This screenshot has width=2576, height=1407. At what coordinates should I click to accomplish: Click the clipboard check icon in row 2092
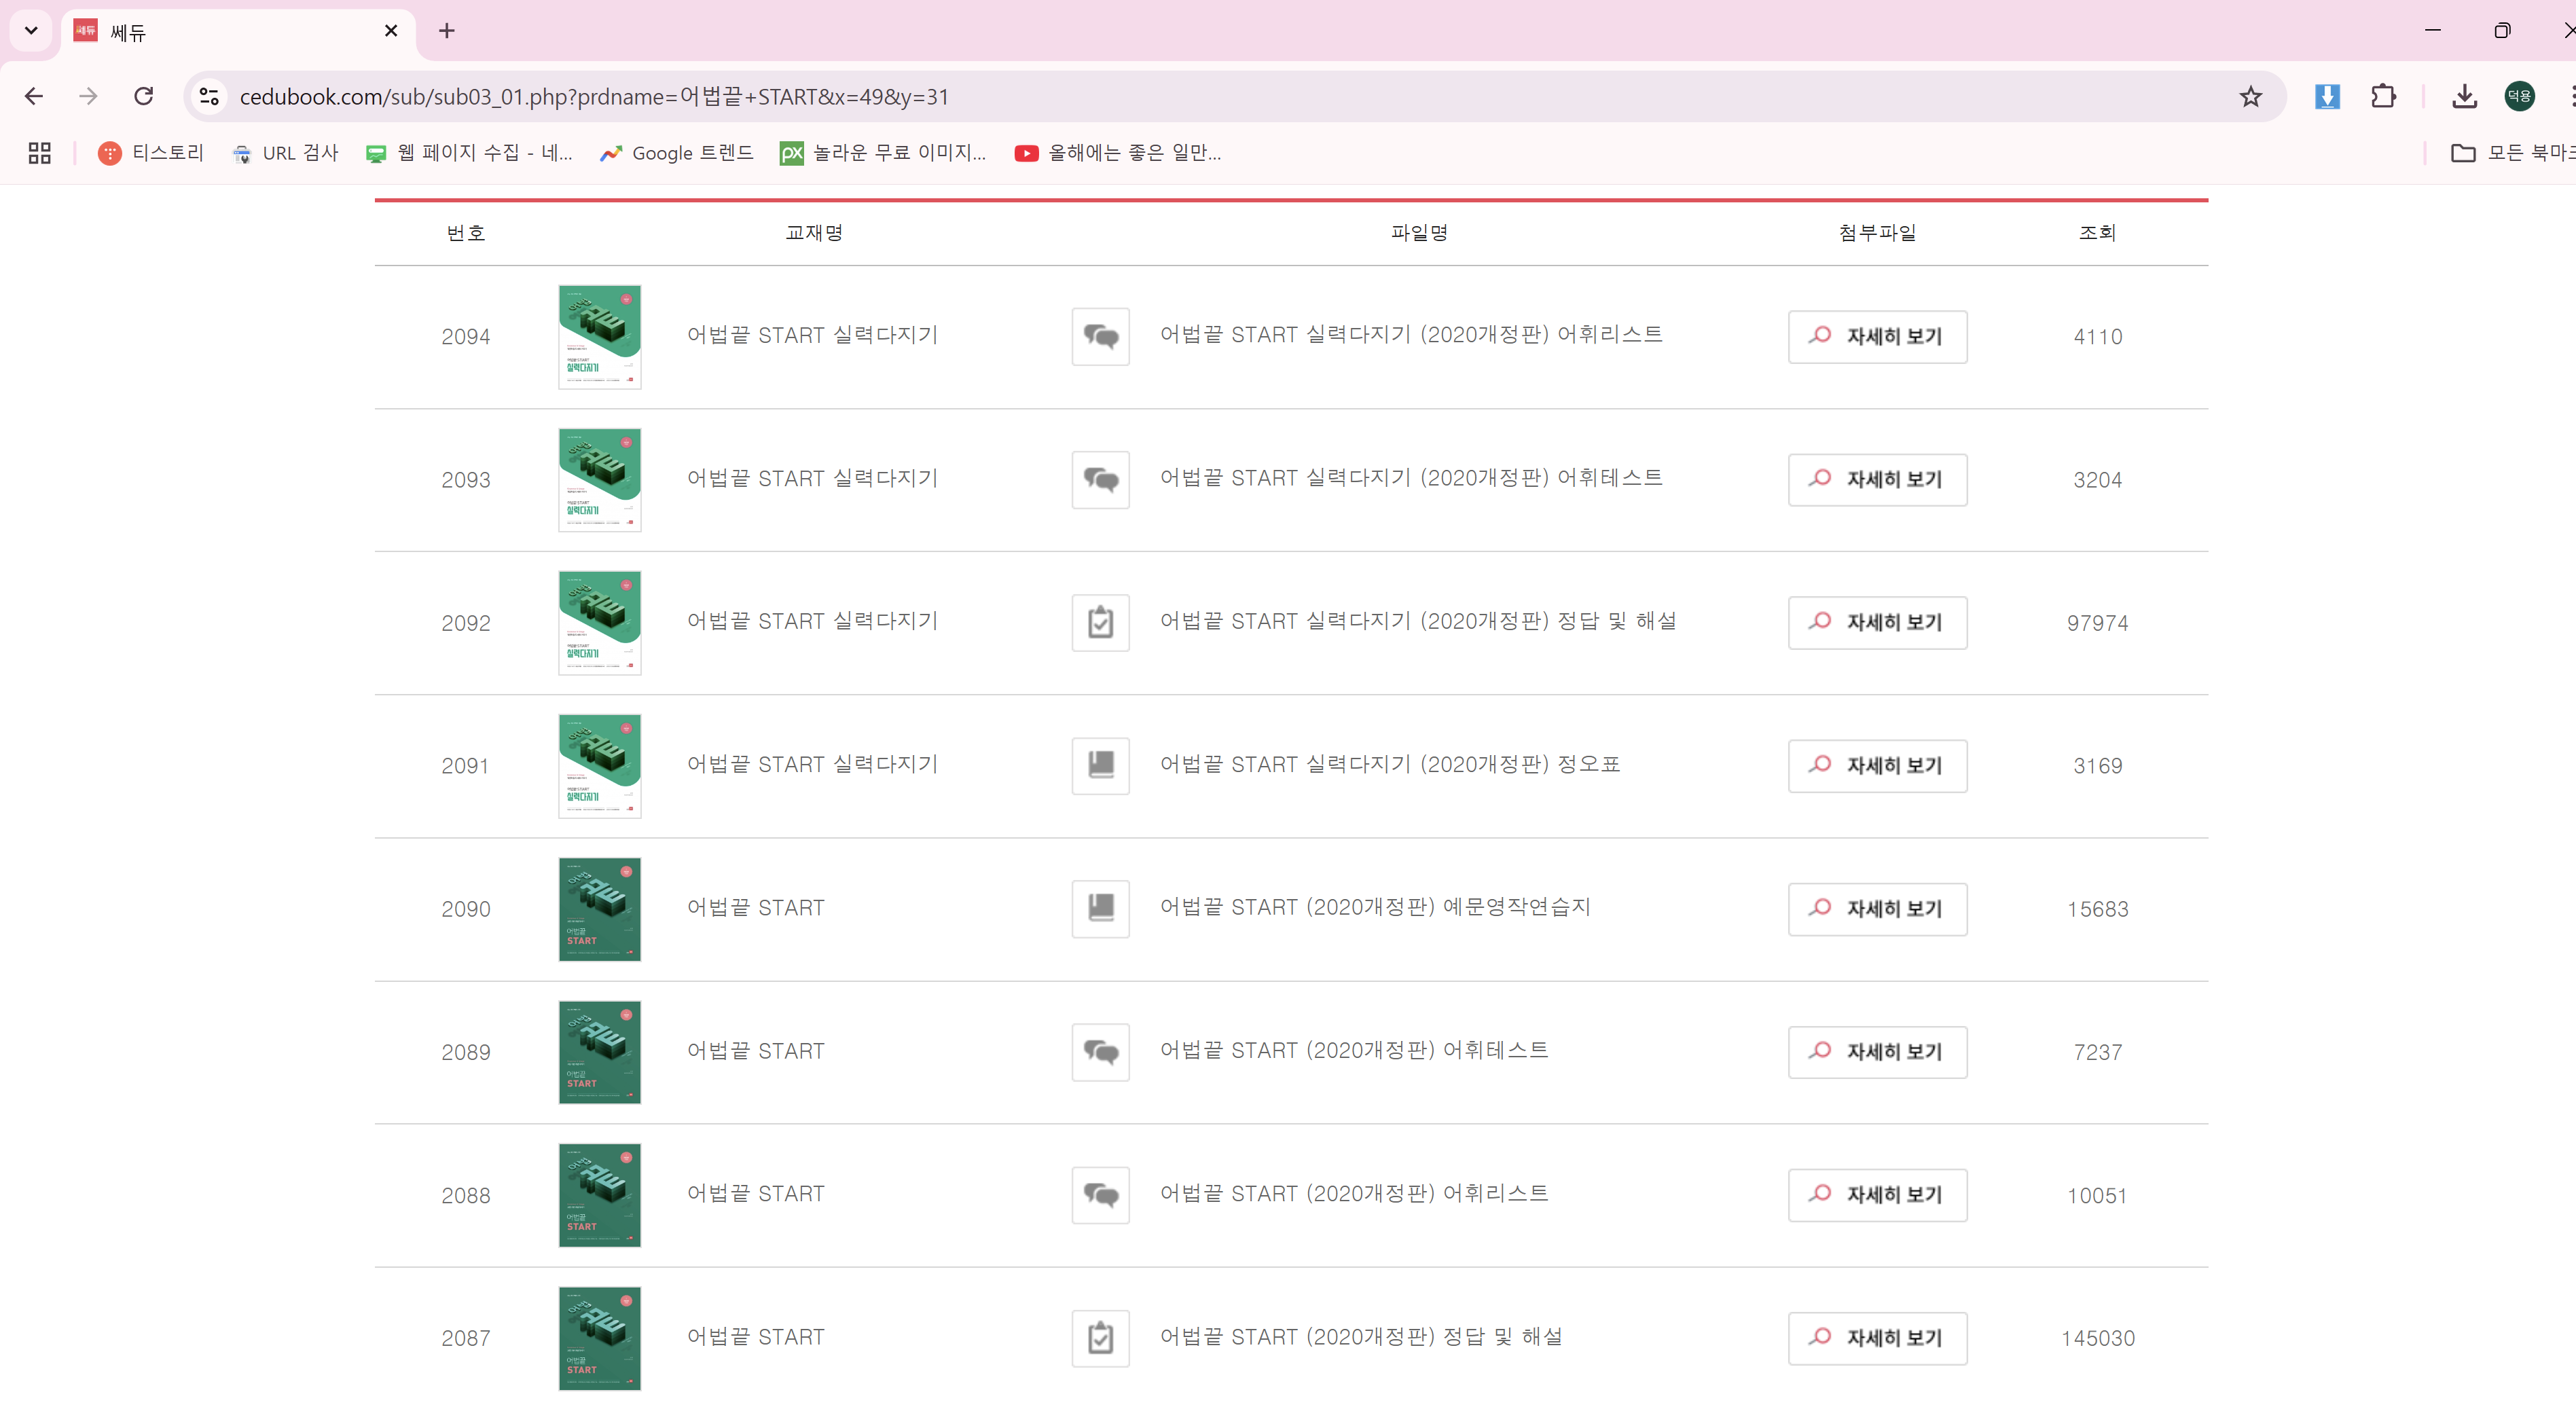(1100, 622)
